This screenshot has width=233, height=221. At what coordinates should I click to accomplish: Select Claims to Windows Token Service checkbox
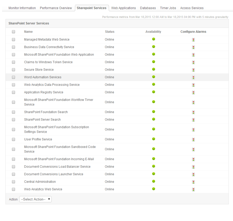coord(13,62)
